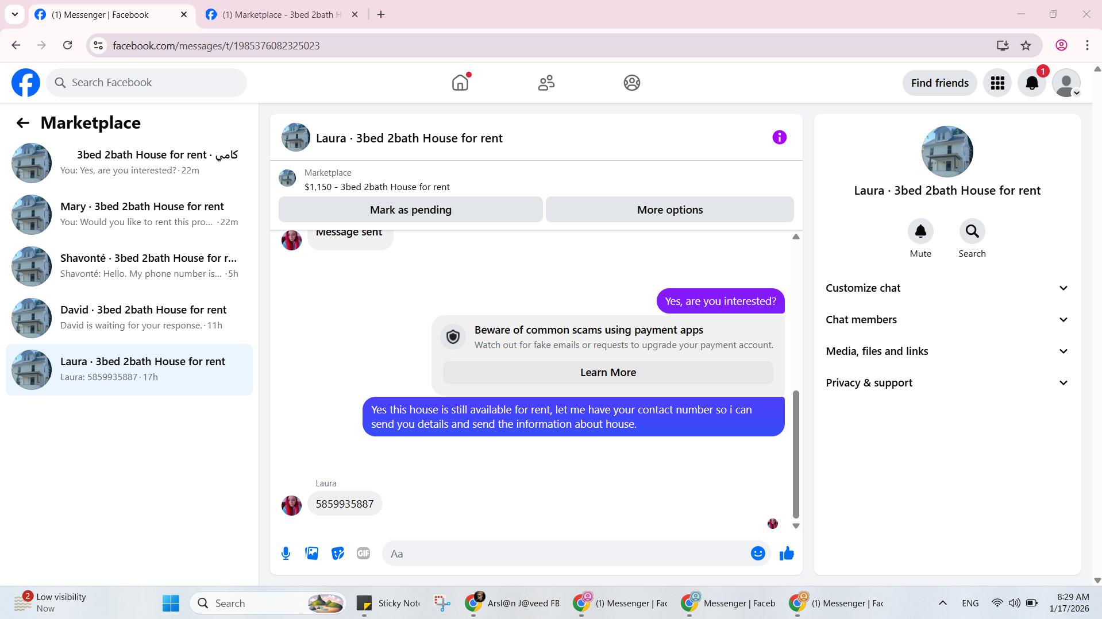This screenshot has height=619, width=1102.
Task: Click Mark as pending button
Action: tap(411, 210)
